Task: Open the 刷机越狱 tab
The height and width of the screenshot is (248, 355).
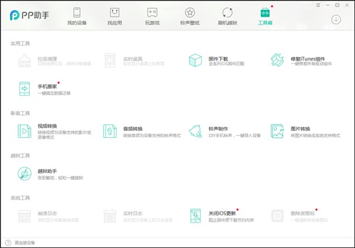Action: click(227, 17)
